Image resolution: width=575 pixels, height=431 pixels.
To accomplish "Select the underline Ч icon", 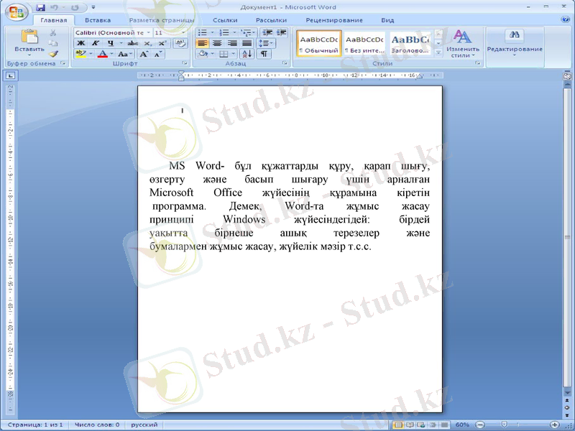I will (109, 43).
